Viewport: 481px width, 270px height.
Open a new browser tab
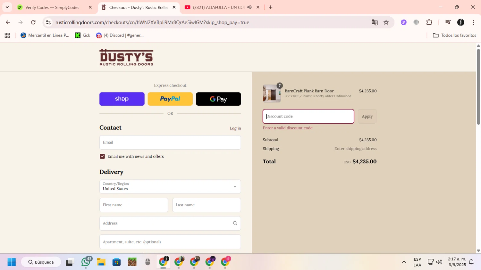271,7
